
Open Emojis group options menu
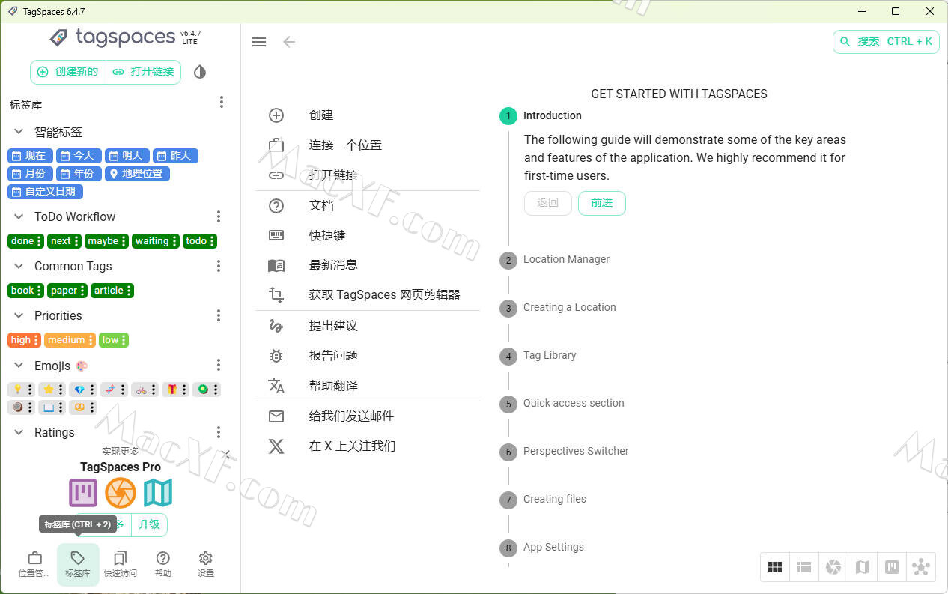pyautogui.click(x=219, y=366)
